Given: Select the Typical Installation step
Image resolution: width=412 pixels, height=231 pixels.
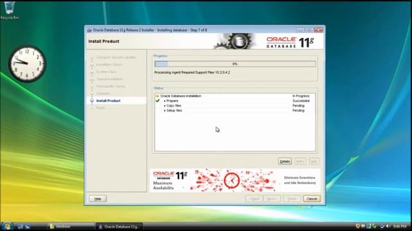Looking at the screenshot, I should coord(109,79).
